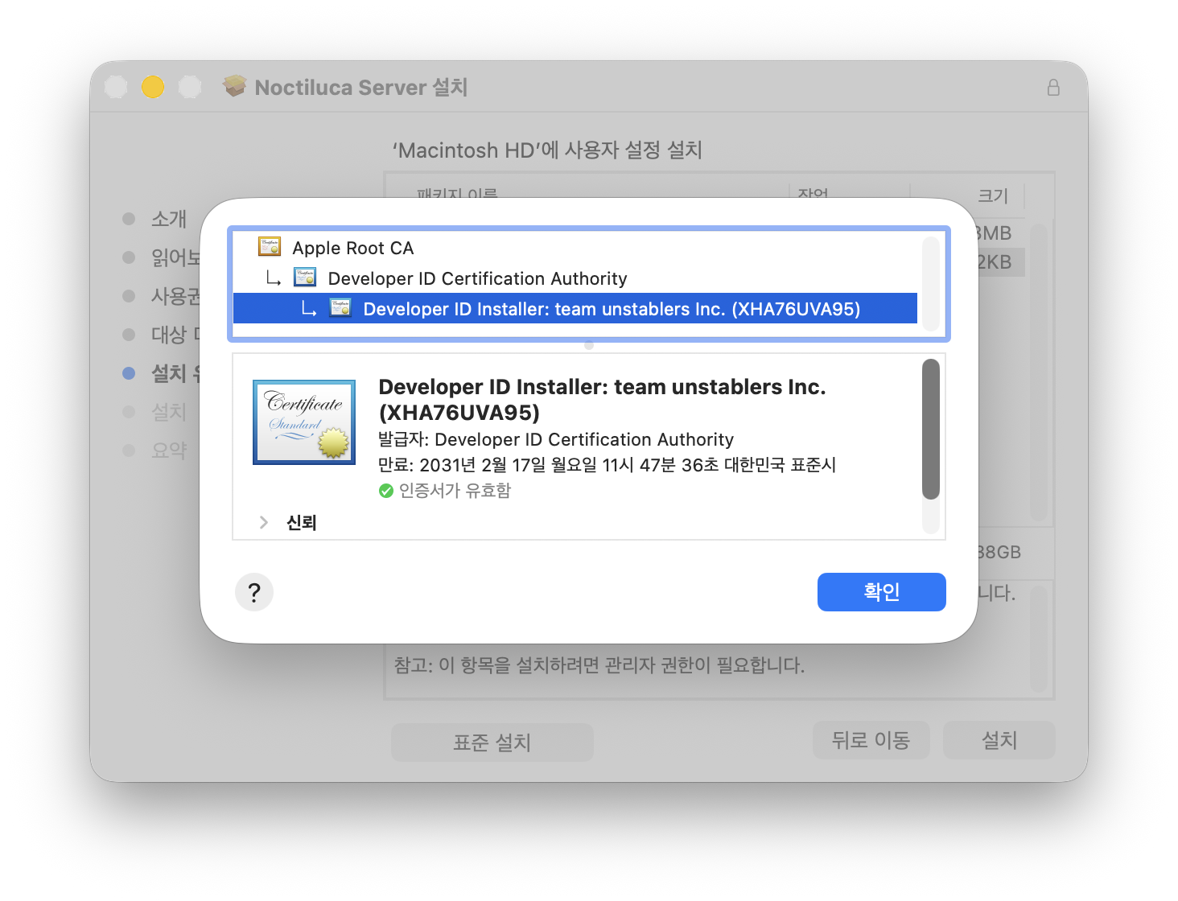Click the package icon in the title bar
The width and height of the screenshot is (1178, 901).
[x=234, y=86]
